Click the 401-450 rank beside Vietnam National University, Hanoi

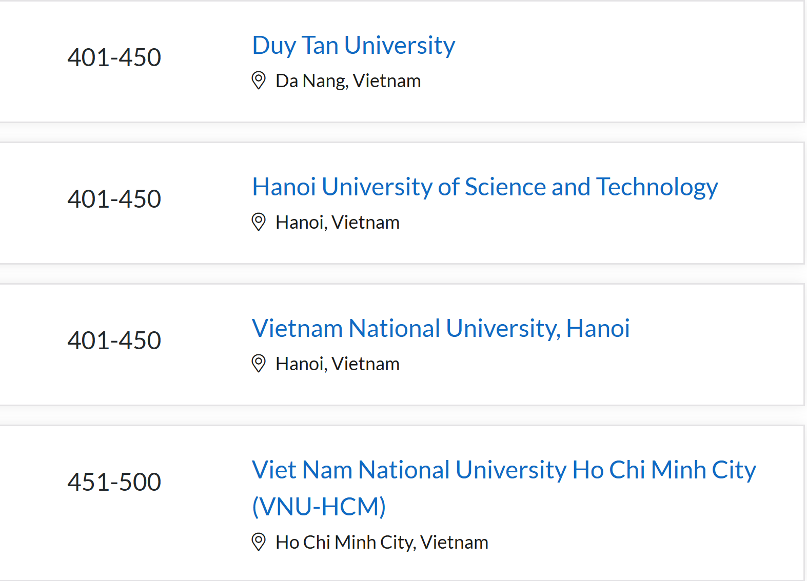tap(114, 340)
